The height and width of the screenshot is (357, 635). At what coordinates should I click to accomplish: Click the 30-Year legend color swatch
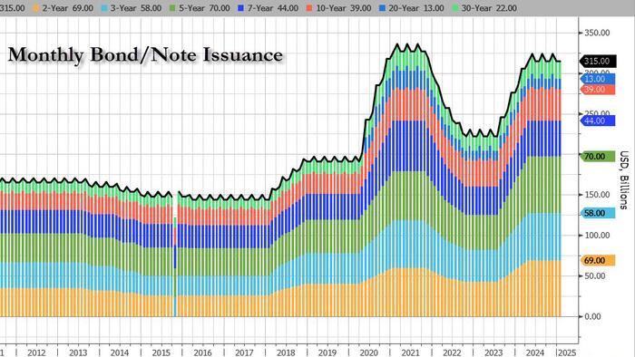coord(454,8)
